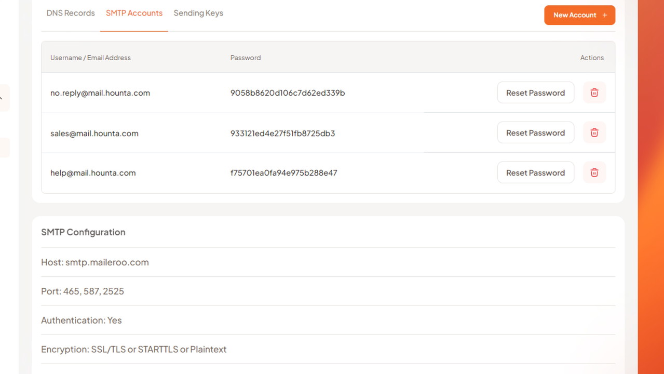Click the sales@mail.hounta.com email address
This screenshot has height=374, width=664.
[94, 133]
